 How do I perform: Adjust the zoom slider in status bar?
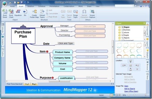tap(134, 95)
